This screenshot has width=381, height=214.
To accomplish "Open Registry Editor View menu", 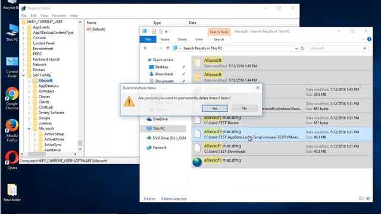I will (x=44, y=15).
